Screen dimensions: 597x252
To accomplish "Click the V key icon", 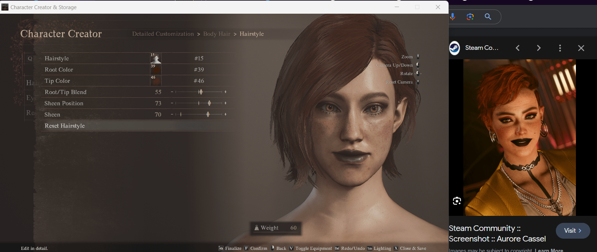I will click(291, 248).
